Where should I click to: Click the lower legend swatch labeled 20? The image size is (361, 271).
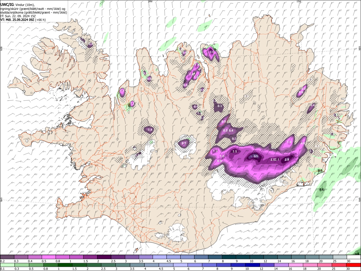[325, 265]
